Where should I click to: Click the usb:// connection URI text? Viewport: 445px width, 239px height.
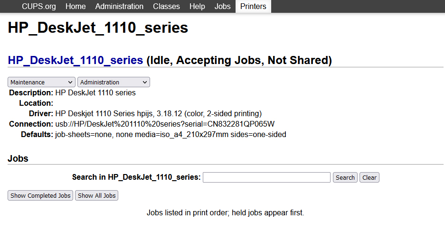pos(165,124)
